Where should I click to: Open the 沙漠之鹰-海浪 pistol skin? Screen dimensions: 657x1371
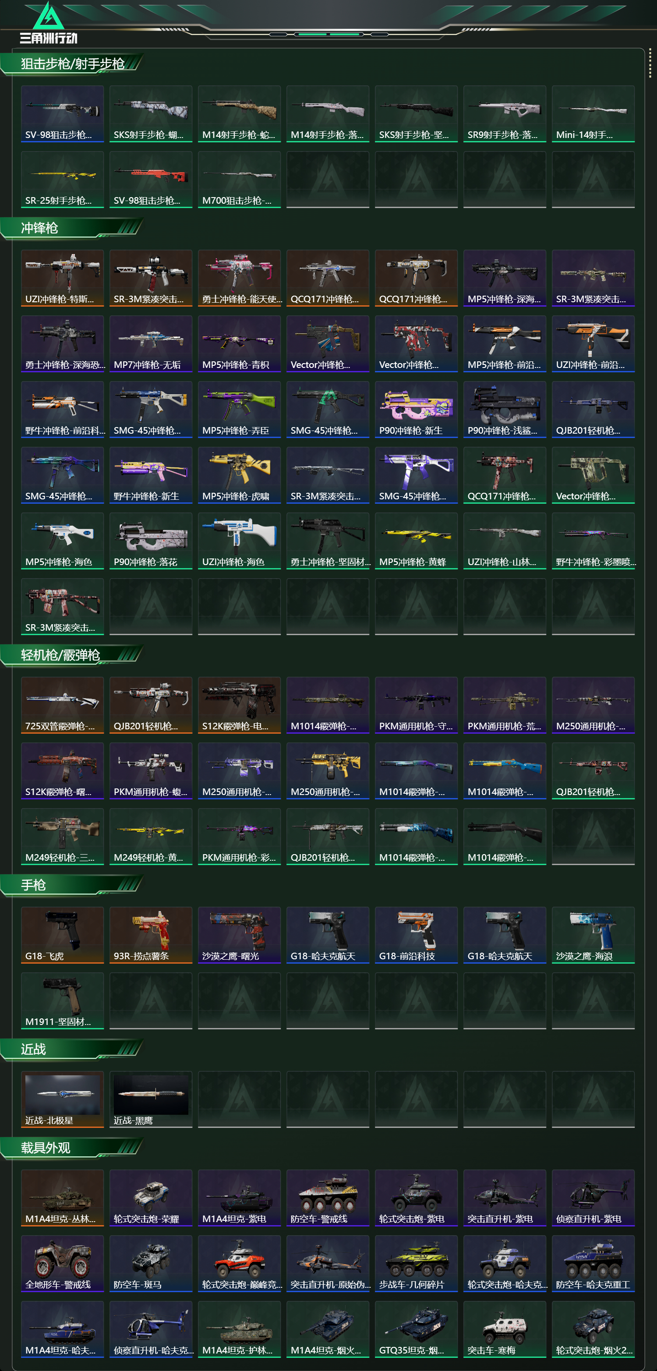593,935
